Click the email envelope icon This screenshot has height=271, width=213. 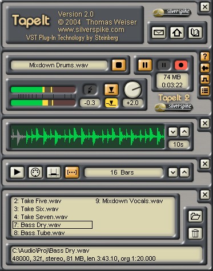(159, 33)
